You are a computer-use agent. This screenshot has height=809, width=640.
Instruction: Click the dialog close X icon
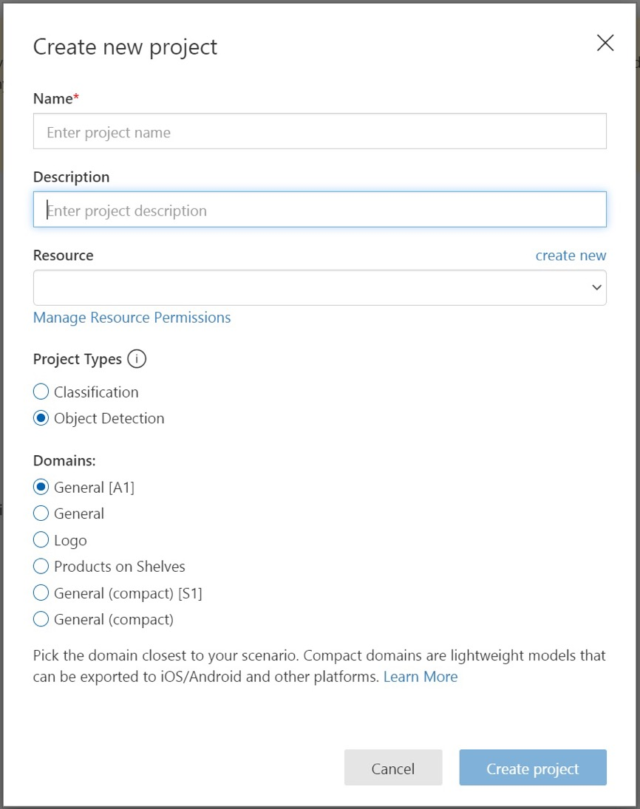point(605,43)
